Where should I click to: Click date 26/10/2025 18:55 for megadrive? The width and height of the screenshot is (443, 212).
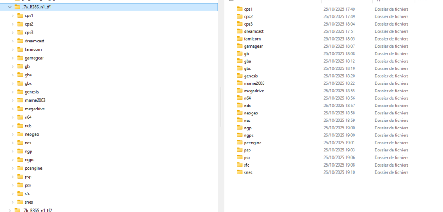pyautogui.click(x=339, y=91)
